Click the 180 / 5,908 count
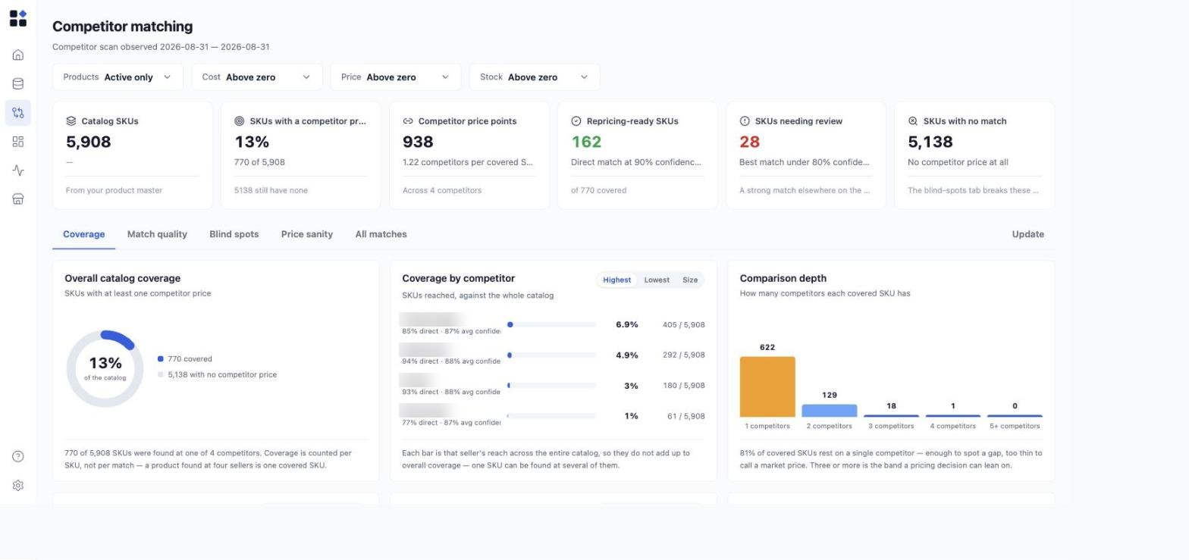This screenshot has height=560, width=1189. (683, 386)
